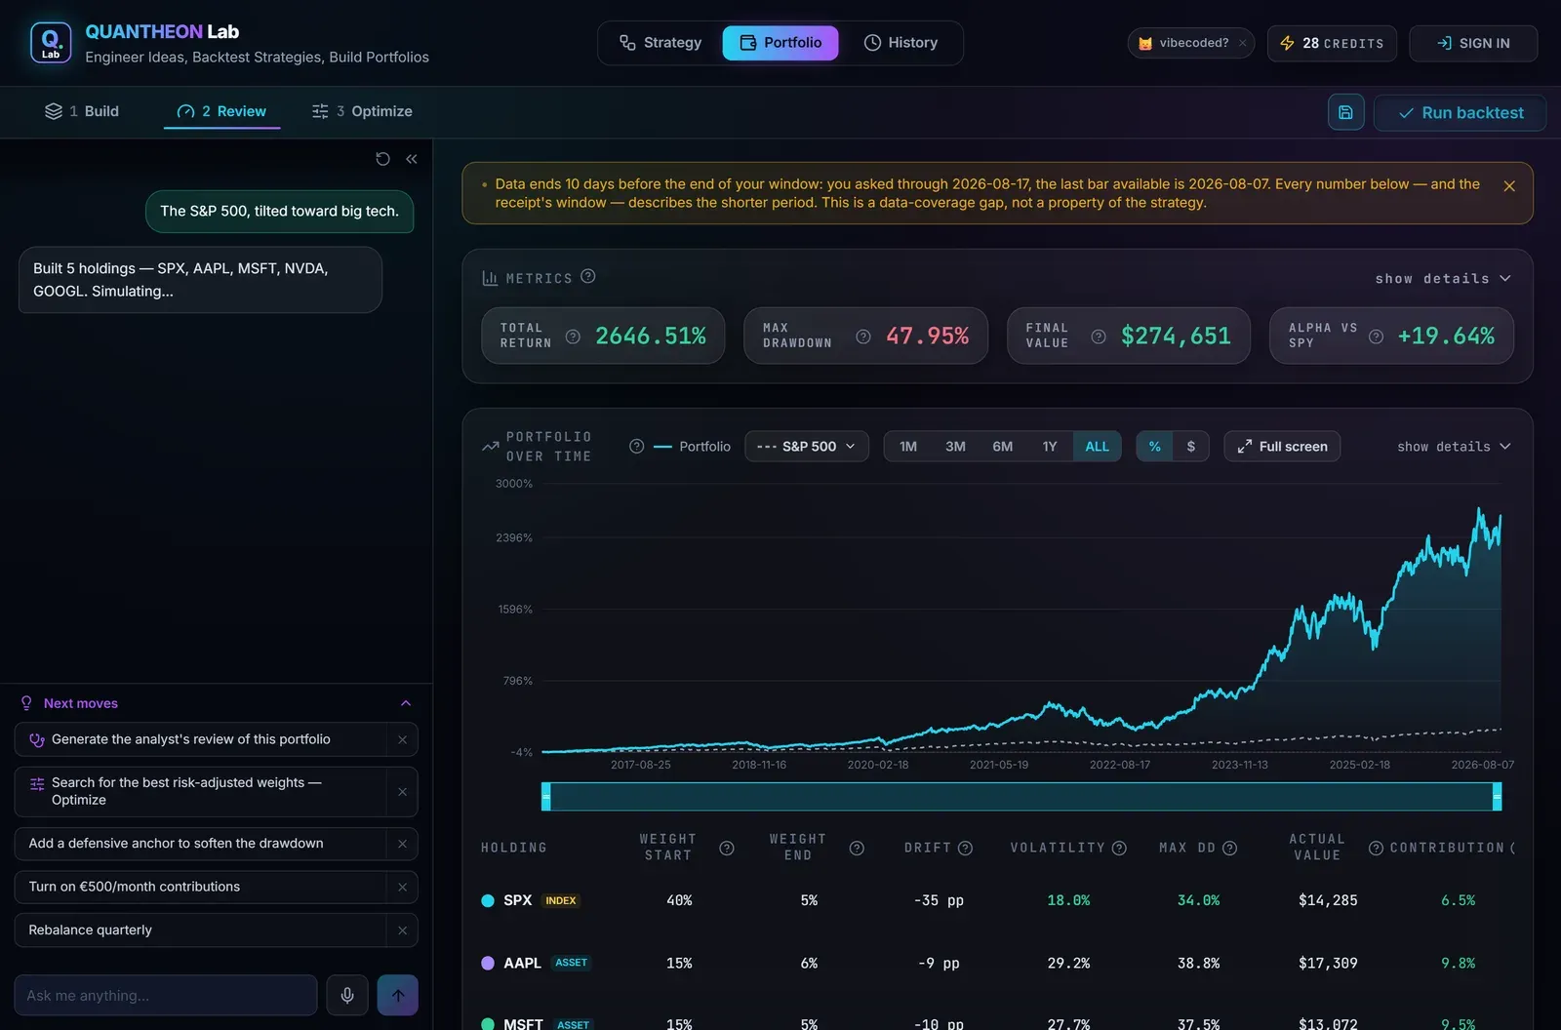Click the left range slider handle
Image resolution: width=1561 pixels, height=1030 pixels.
pos(546,796)
